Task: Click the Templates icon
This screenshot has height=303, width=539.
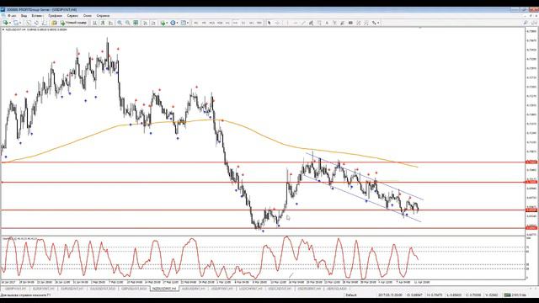Action: (x=184, y=23)
